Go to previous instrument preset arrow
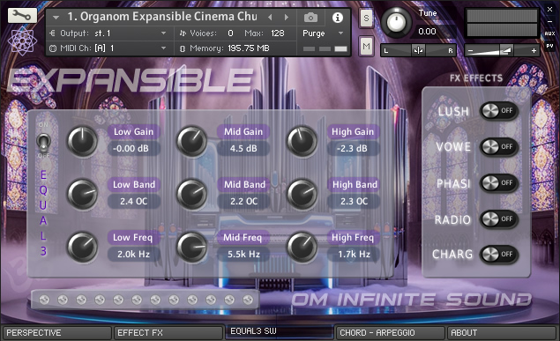560x341 pixels. [270, 17]
